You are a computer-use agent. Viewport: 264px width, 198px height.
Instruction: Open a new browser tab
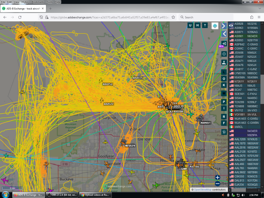pos(50,9)
